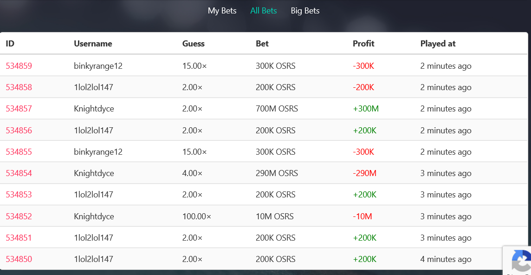Select bet ID 534854 link
Viewport: 531px width, 275px height.
coord(19,173)
